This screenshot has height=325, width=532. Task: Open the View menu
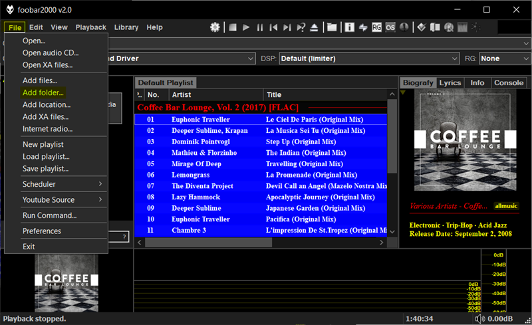pos(59,27)
